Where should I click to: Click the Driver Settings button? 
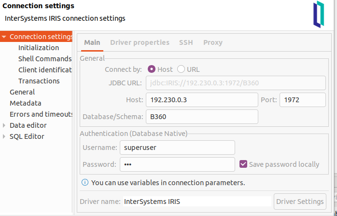pos(300,202)
